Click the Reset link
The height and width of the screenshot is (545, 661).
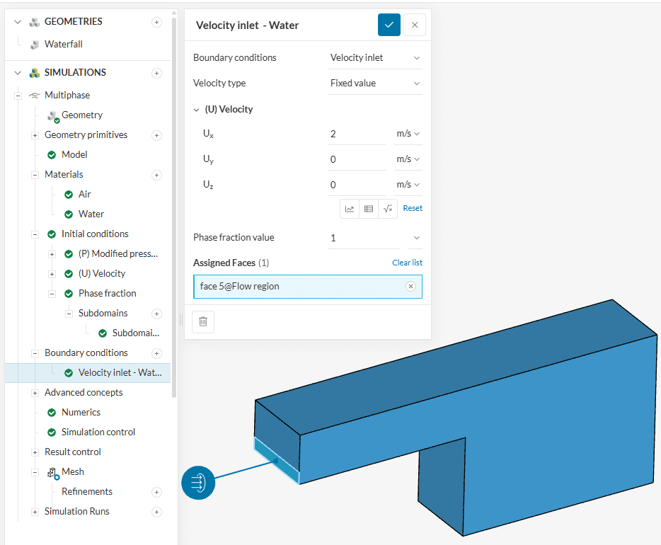(x=413, y=208)
